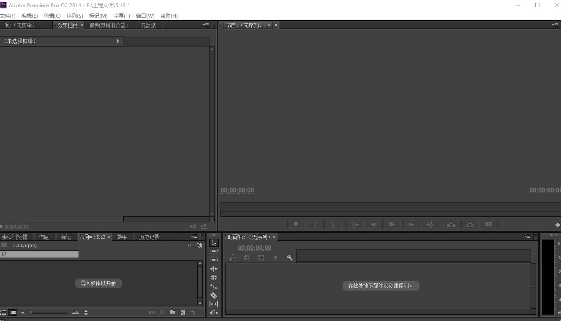The width and height of the screenshot is (561, 321).
Task: Switch to Audio Clip Mixer tab
Action: point(109,25)
